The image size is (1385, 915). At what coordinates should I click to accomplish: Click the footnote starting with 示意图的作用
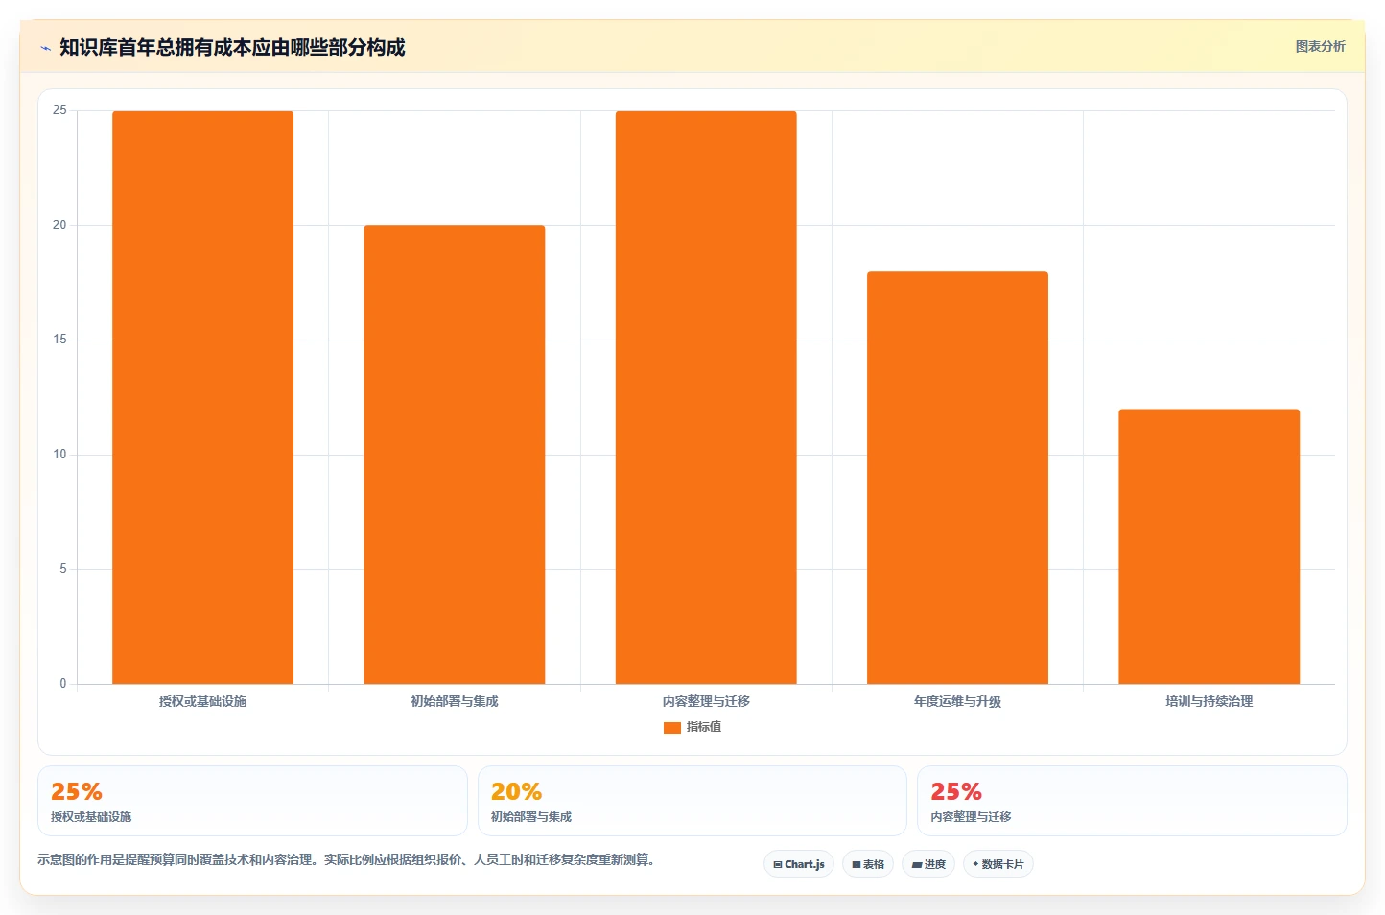point(348,859)
